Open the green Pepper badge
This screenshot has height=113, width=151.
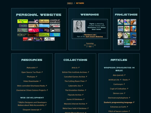click(x=44, y=35)
